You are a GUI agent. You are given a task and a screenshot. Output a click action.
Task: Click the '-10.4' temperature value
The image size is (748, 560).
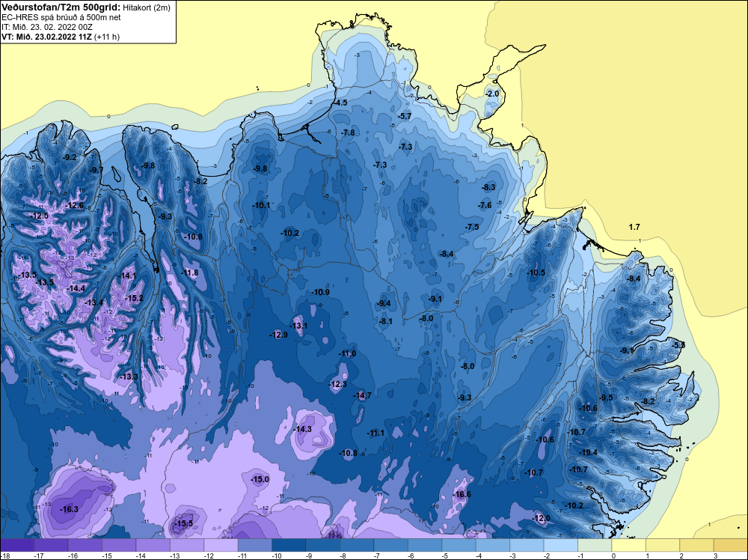tap(588, 452)
